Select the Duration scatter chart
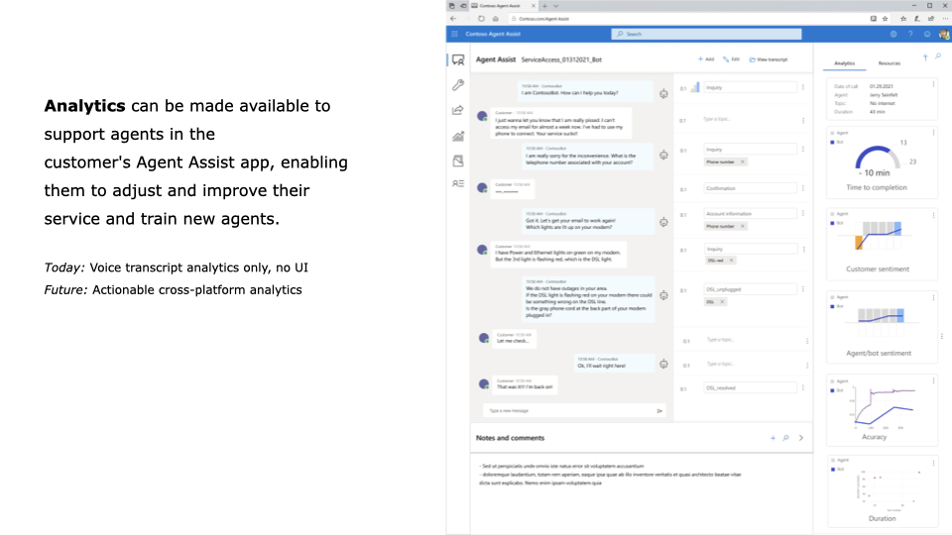This screenshot has width=952, height=535. pos(889,489)
